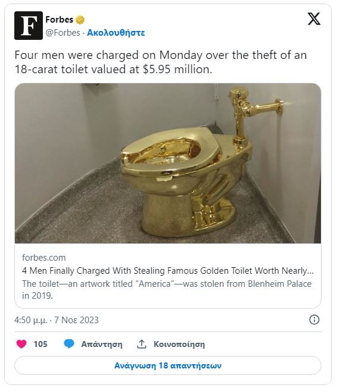Image resolution: width=337 pixels, height=391 pixels.
Task: Click the 105 likes count
Action: coord(40,344)
